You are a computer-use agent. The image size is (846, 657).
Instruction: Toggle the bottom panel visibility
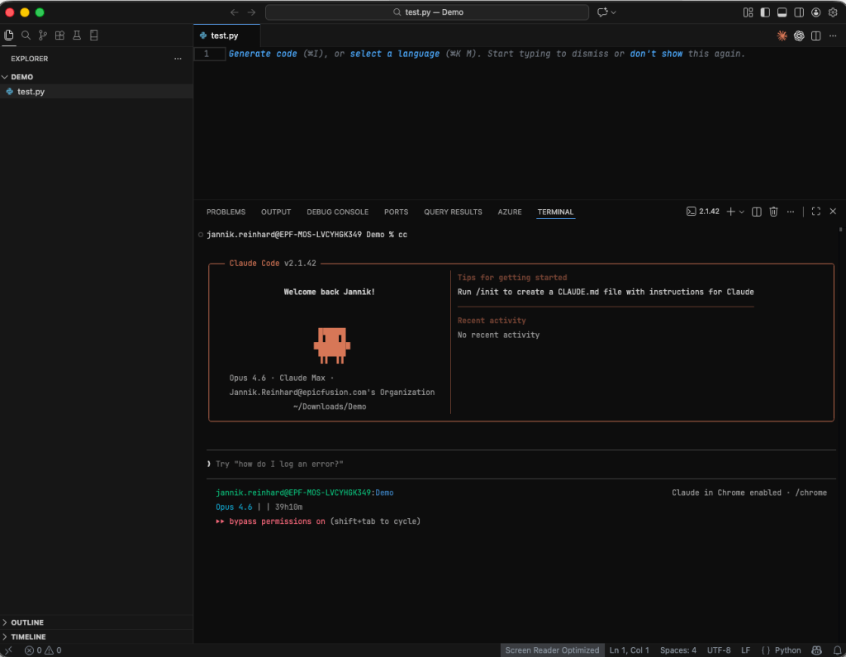(782, 12)
